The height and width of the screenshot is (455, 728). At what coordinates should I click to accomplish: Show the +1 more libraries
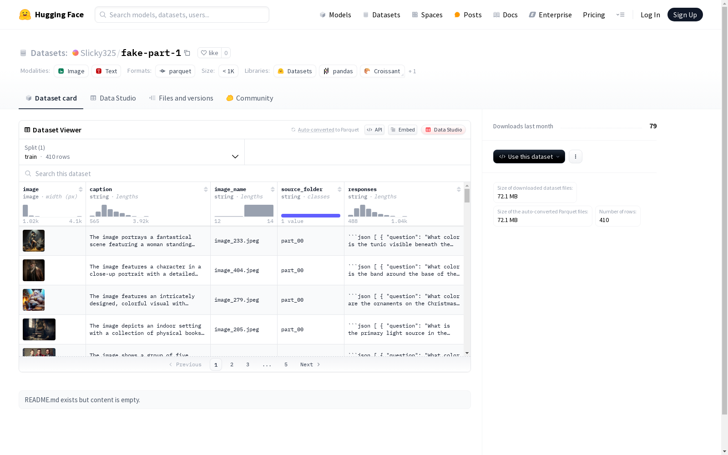pos(412,71)
